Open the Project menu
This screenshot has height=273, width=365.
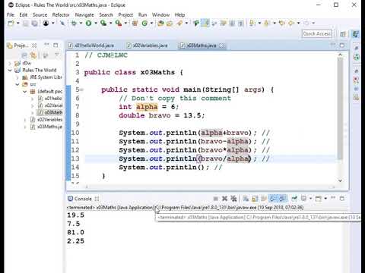pos(125,15)
